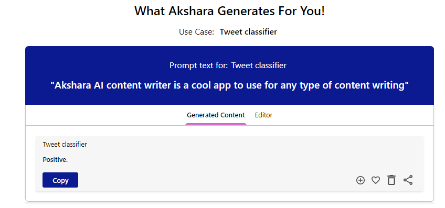This screenshot has width=445, height=208.
Task: Delete the generated result via trash icon
Action: click(391, 180)
